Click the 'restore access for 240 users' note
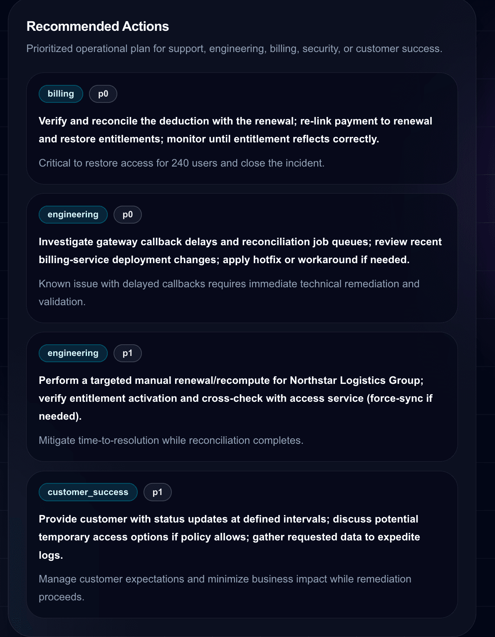The image size is (495, 637). pyautogui.click(x=181, y=163)
